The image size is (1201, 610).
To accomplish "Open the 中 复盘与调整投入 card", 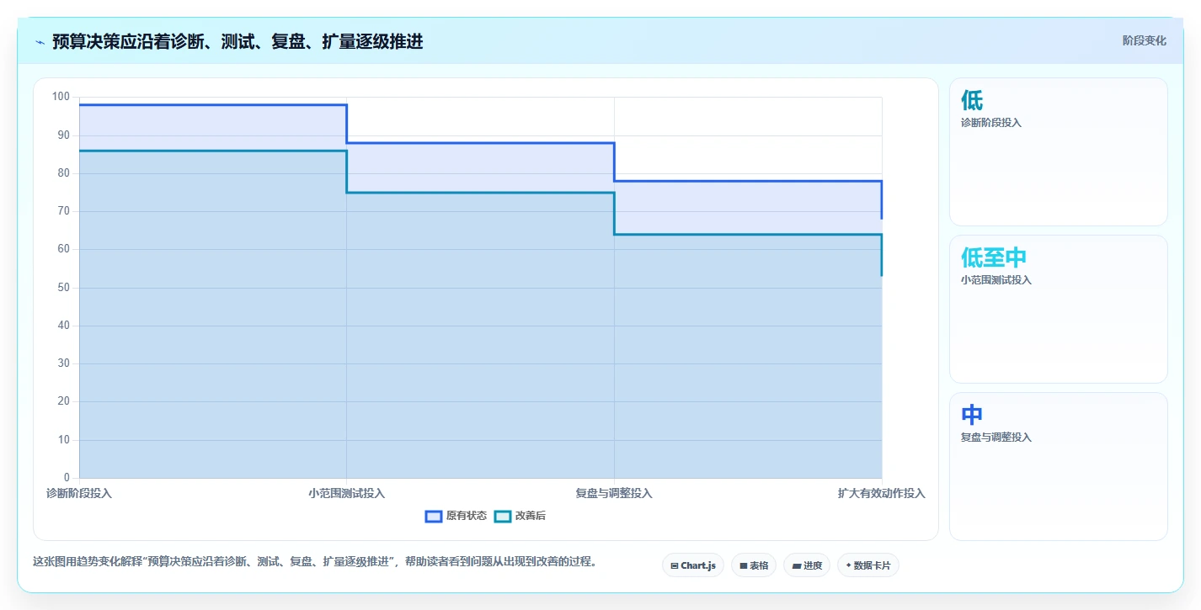I will (1059, 466).
